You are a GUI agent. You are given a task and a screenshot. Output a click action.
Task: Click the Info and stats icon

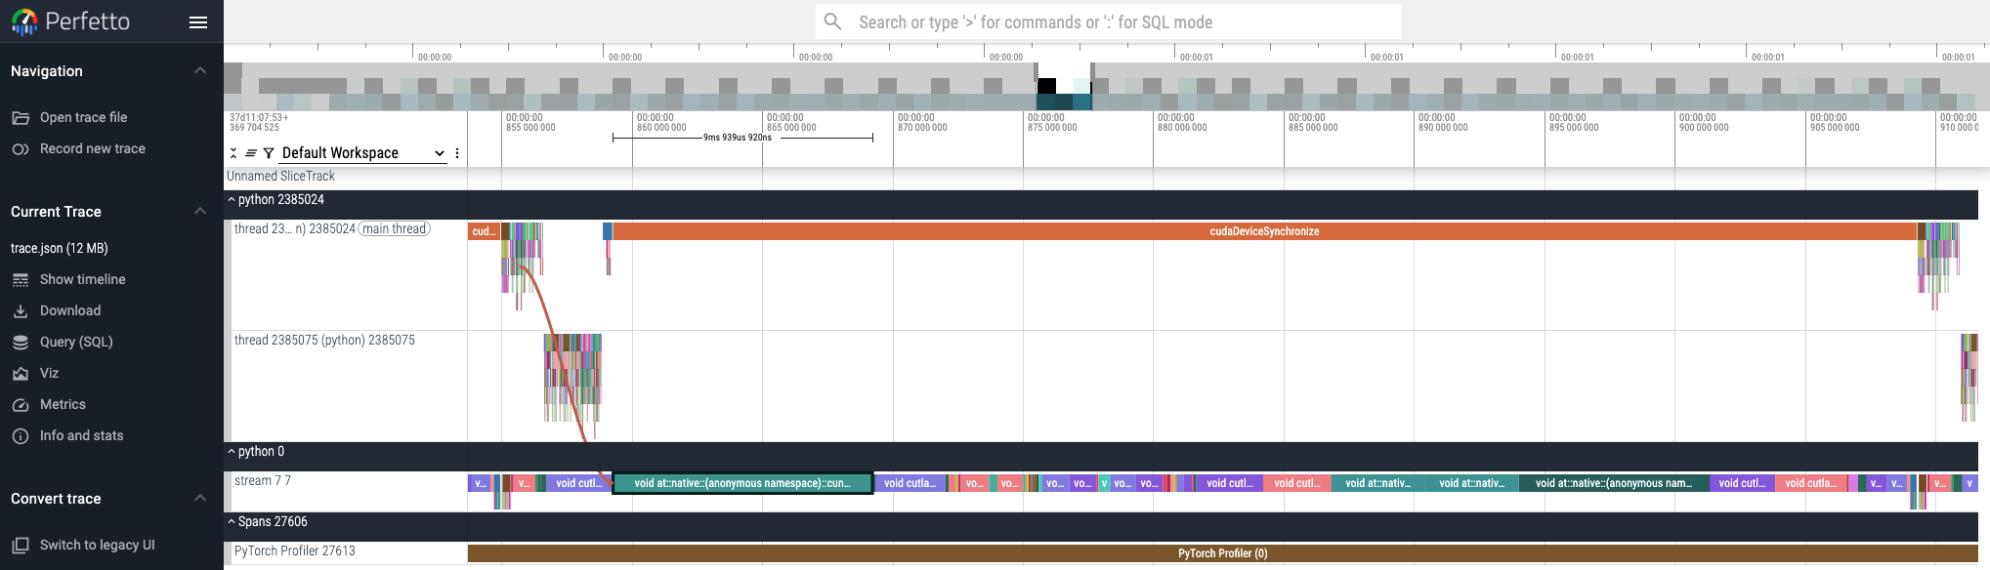point(21,436)
